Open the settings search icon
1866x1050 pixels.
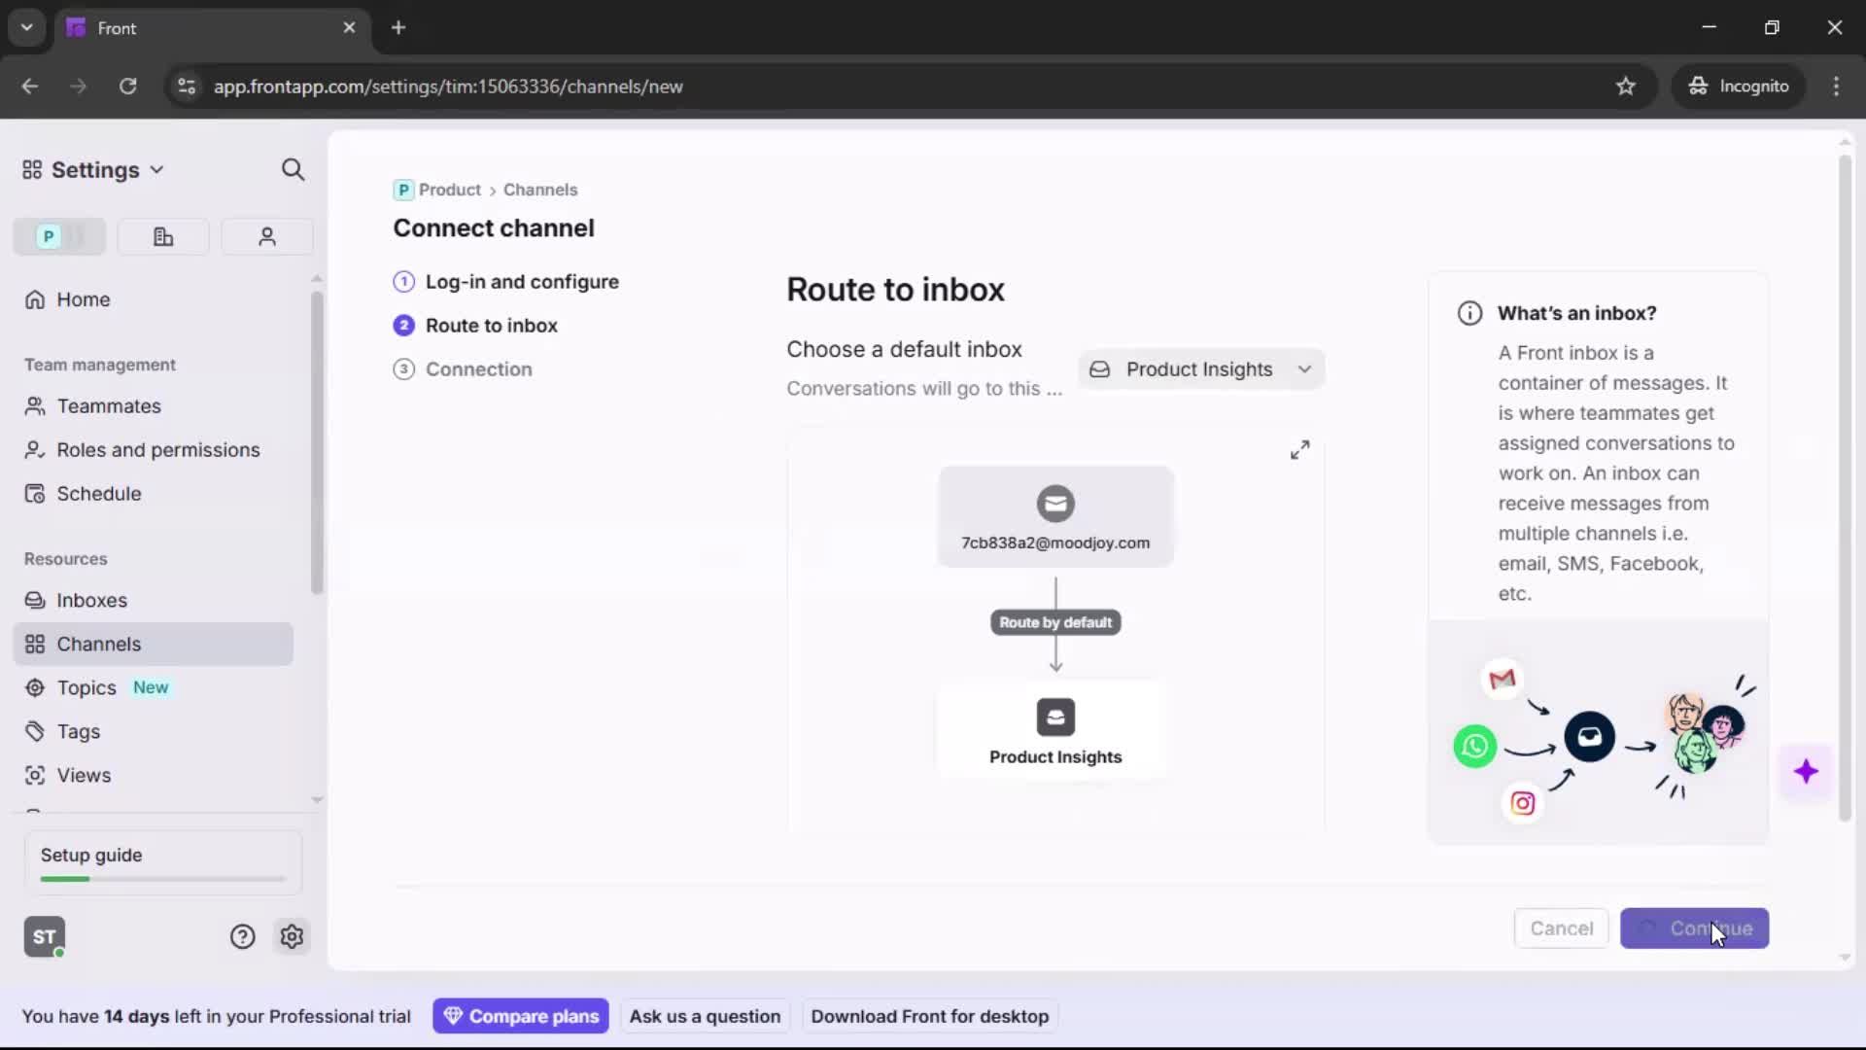tap(293, 169)
